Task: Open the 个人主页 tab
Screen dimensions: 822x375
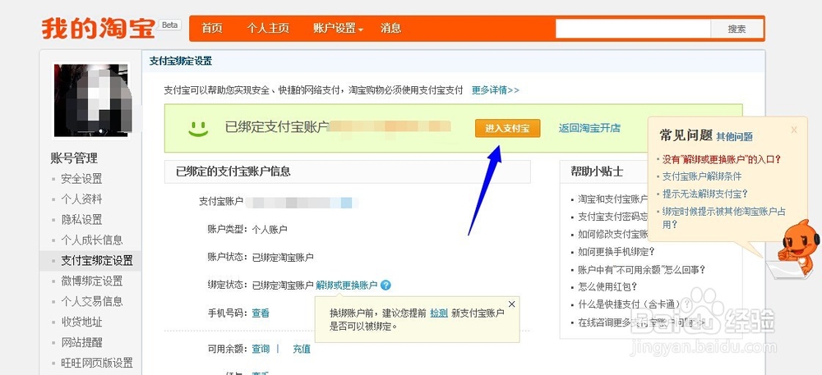Action: (268, 28)
